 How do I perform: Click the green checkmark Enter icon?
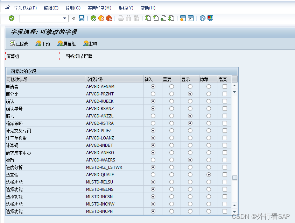(12, 18)
